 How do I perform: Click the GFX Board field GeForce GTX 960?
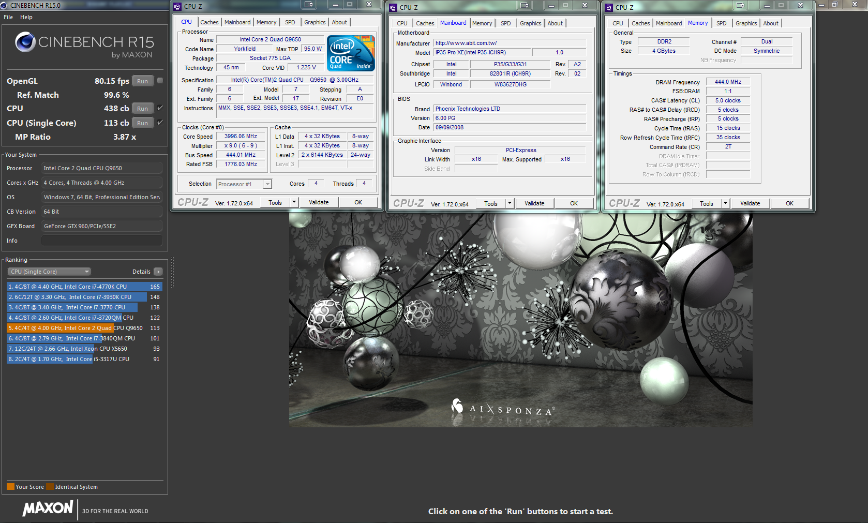pos(102,226)
